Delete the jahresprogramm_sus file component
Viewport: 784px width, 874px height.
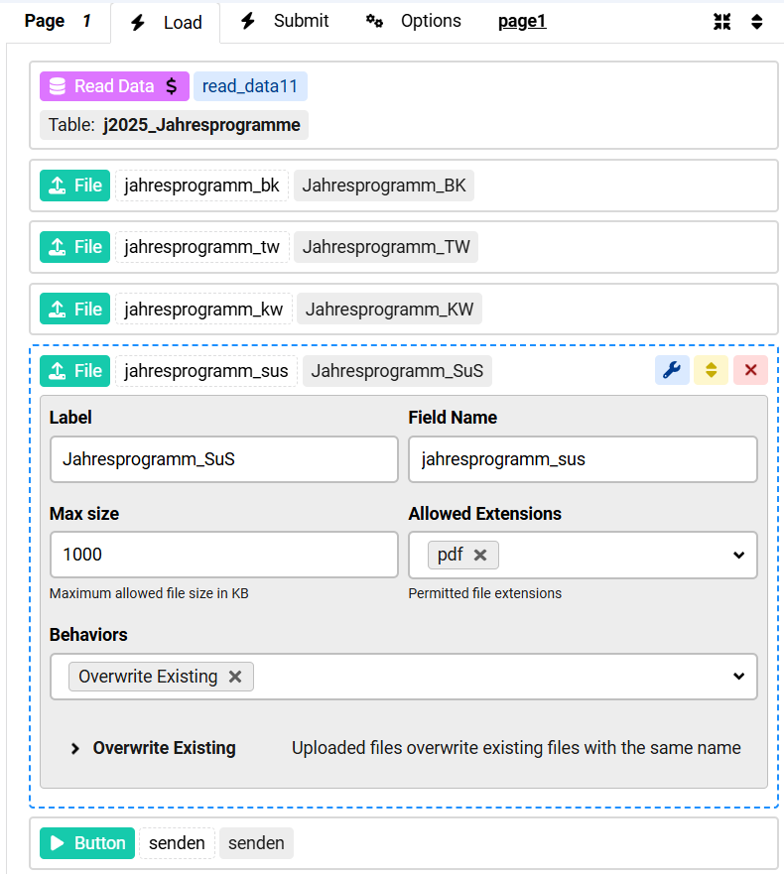(750, 370)
